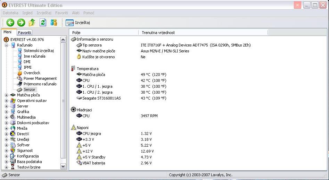Select EVEREST v4.00.976 root item

pos(27,40)
